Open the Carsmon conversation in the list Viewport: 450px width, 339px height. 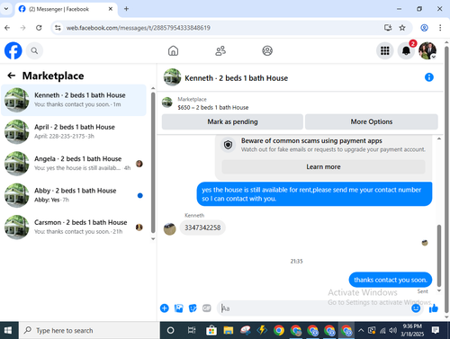click(74, 227)
